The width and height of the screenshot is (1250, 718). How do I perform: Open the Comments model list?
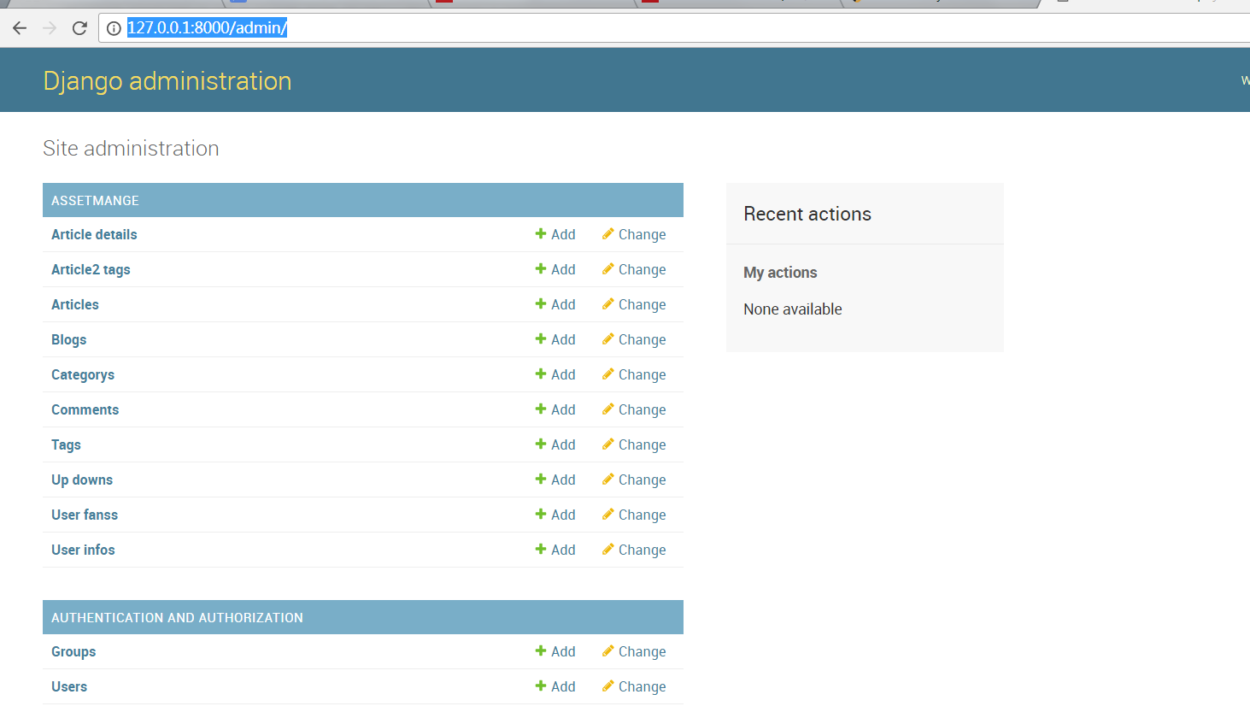85,409
